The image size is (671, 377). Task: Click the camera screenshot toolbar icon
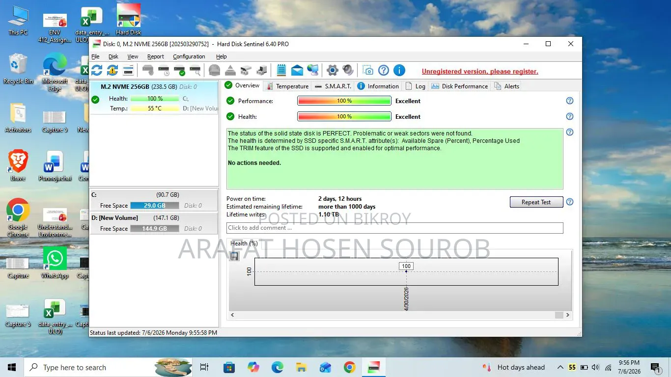pyautogui.click(x=368, y=70)
